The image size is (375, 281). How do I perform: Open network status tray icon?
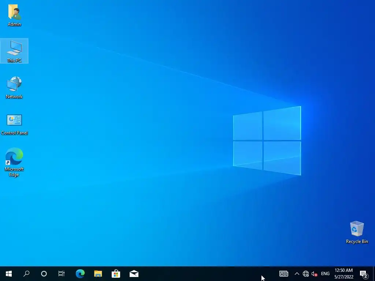[x=306, y=274]
